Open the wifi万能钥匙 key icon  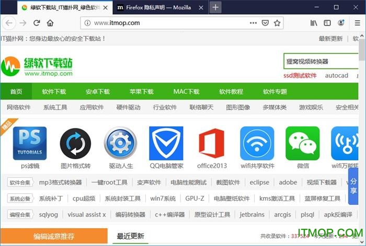click(345, 143)
